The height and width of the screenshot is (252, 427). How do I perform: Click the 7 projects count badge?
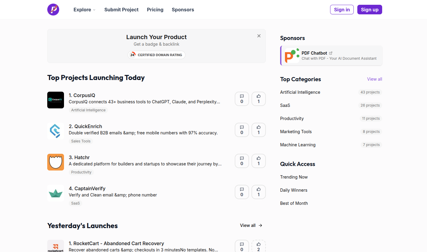point(371,145)
